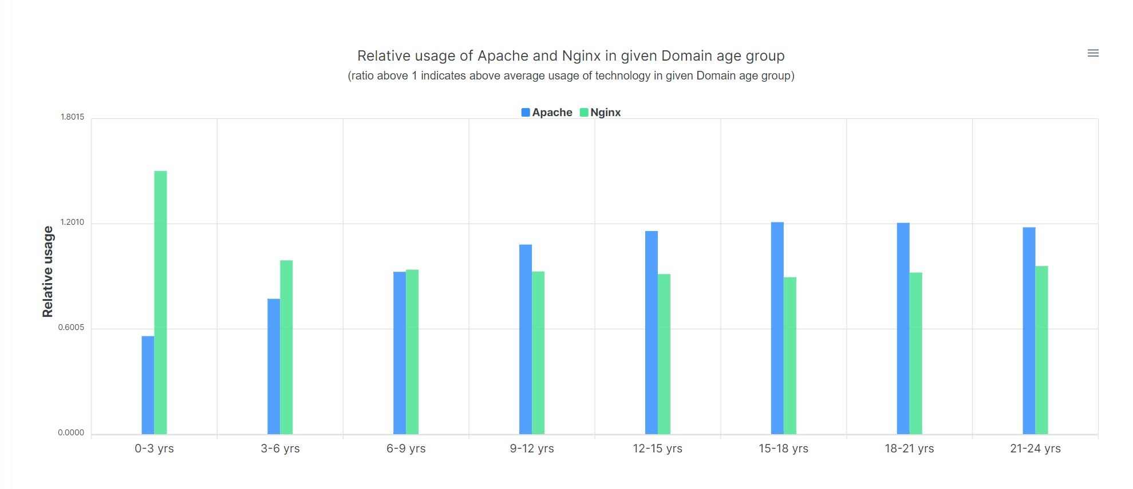This screenshot has height=489, width=1133.
Task: Click the Nginx bar for 18-21 yrs
Action: [916, 353]
